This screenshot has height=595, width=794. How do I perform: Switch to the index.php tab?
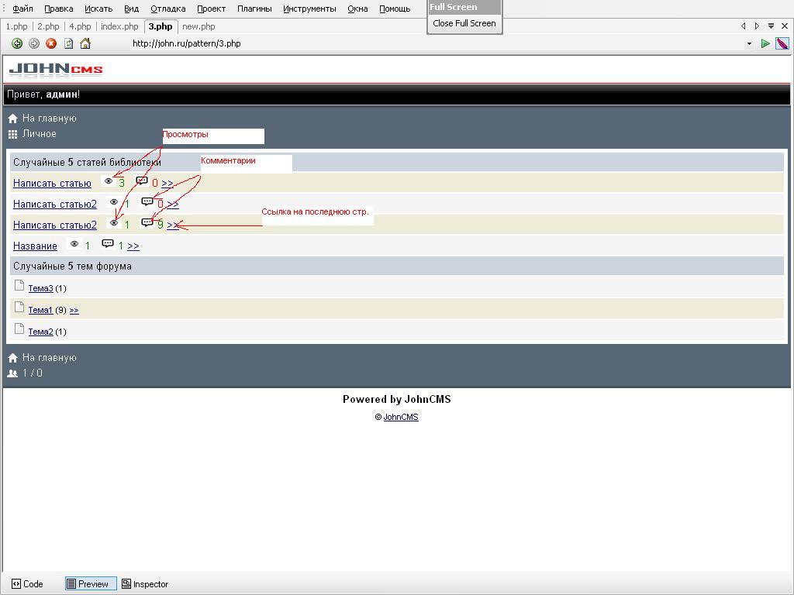119,26
